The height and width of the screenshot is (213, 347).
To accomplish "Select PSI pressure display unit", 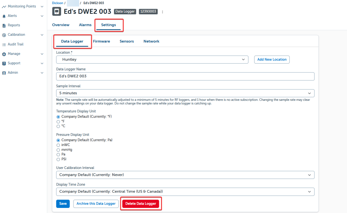I will click(x=58, y=159).
